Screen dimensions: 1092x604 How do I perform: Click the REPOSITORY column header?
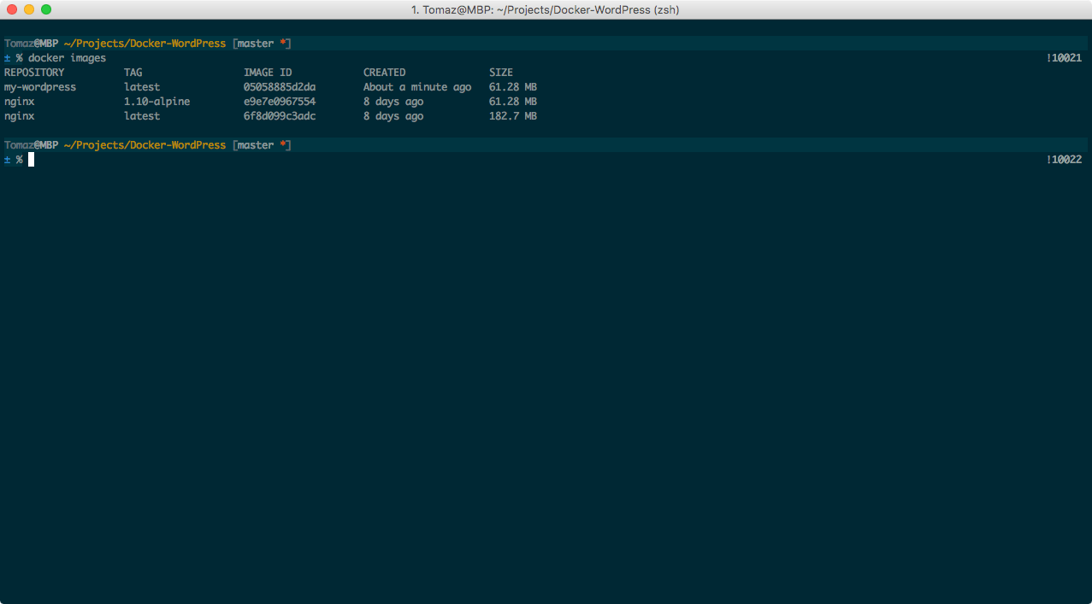pos(34,73)
